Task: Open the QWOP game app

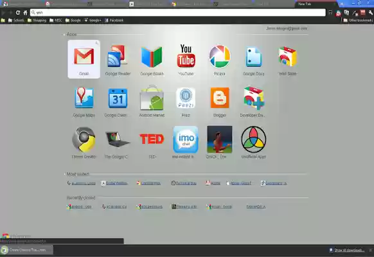Action: coord(219,143)
